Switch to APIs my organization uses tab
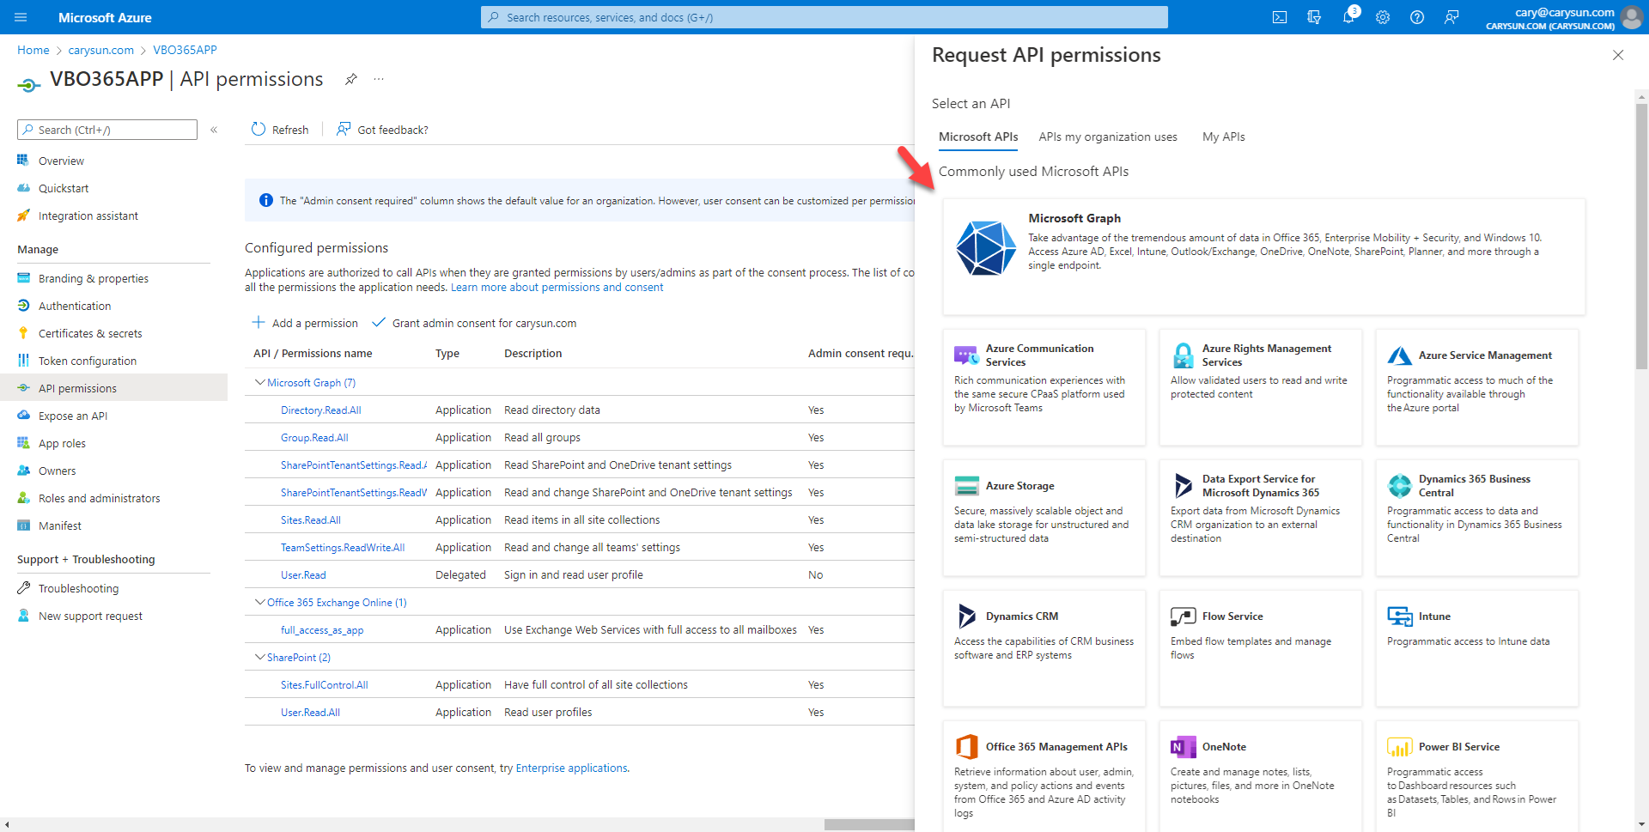The width and height of the screenshot is (1649, 832). point(1108,137)
